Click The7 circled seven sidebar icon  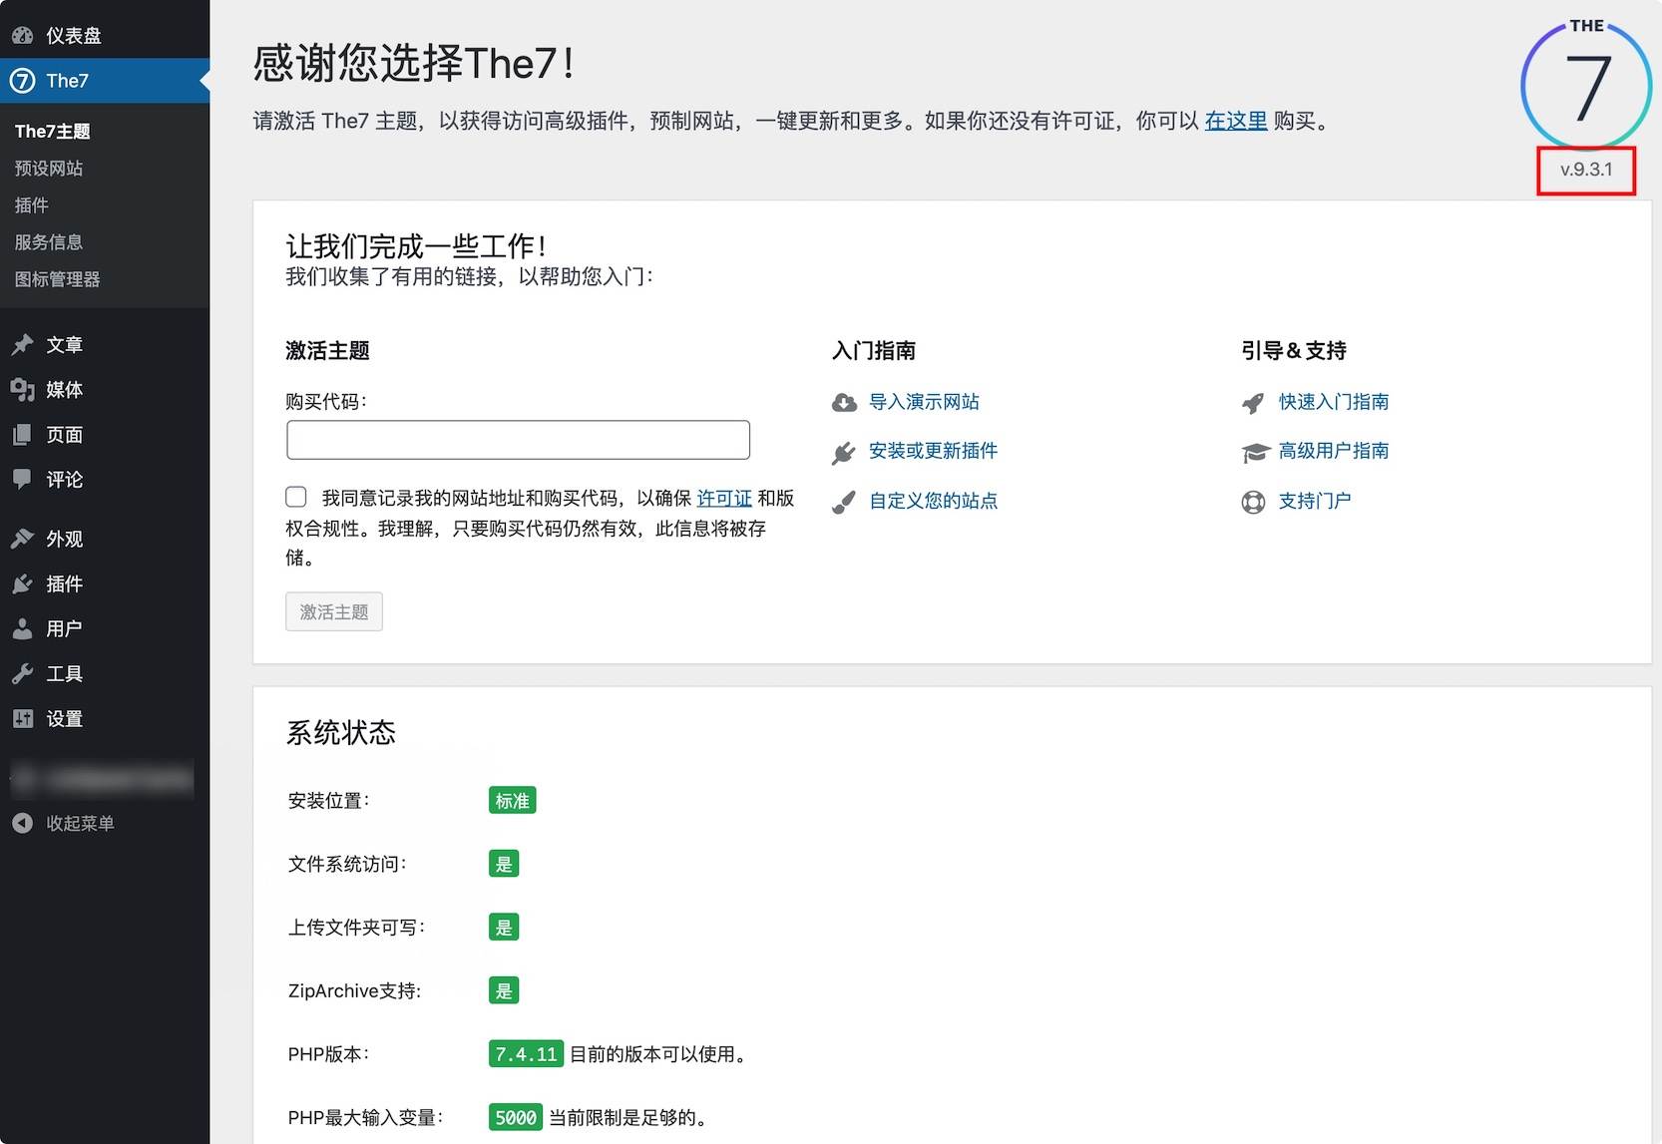(x=22, y=81)
